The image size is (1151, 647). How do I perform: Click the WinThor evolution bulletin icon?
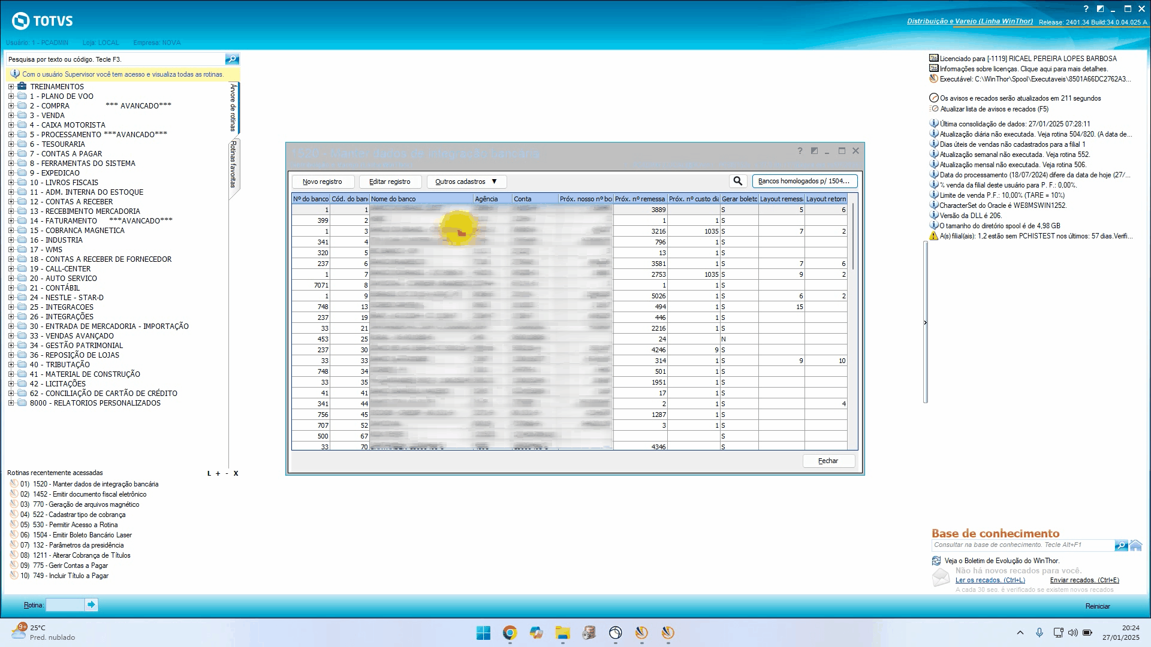tap(936, 561)
